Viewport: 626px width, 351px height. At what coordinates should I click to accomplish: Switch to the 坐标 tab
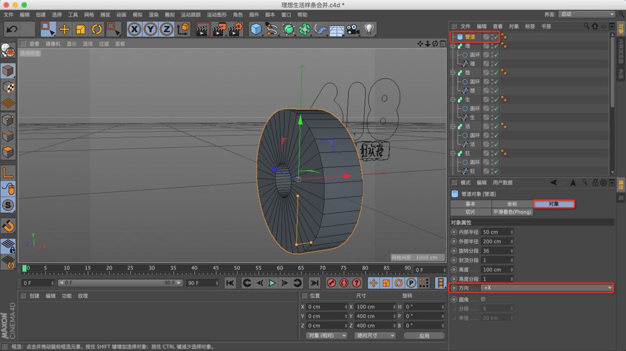pyautogui.click(x=512, y=204)
